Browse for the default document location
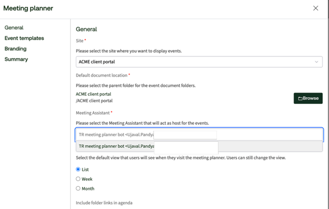This screenshot has height=209, width=329. (308, 98)
